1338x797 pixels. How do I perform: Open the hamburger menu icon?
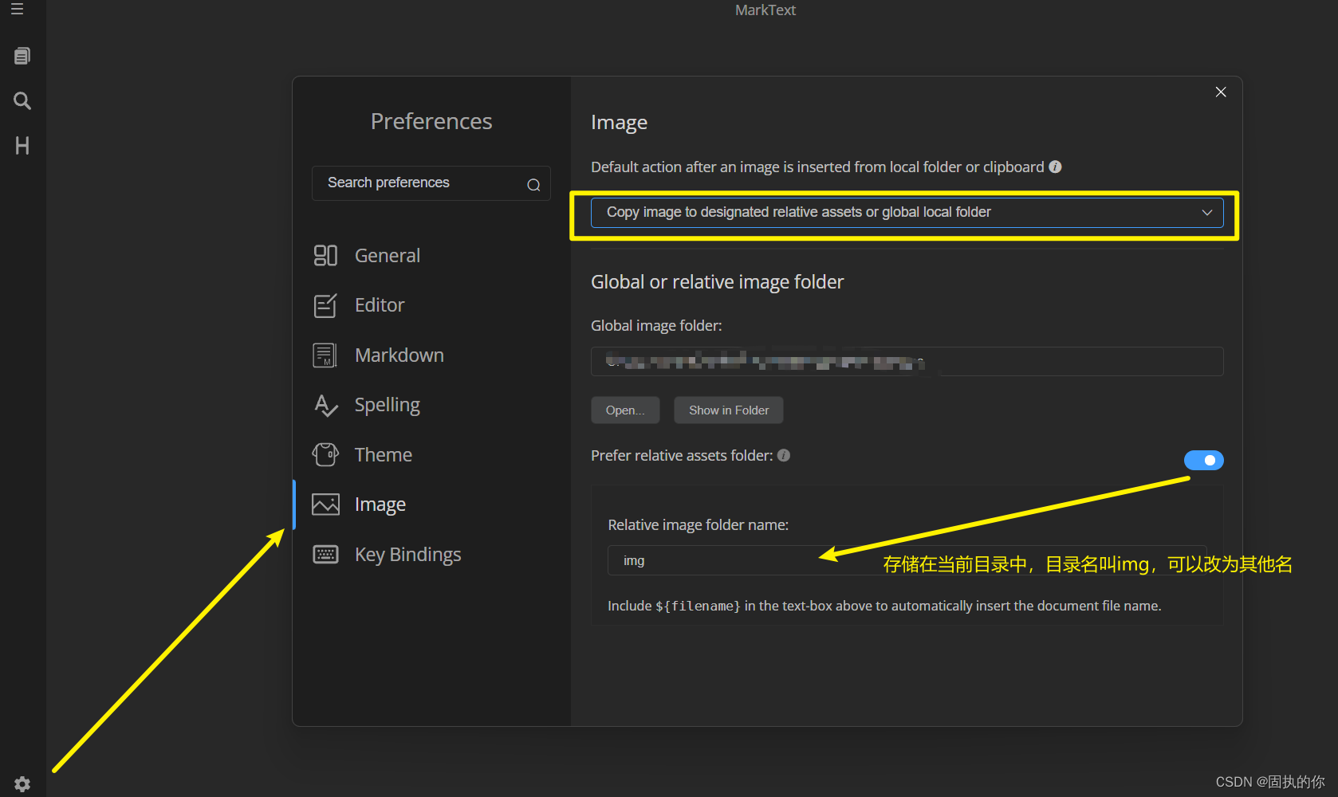[17, 9]
